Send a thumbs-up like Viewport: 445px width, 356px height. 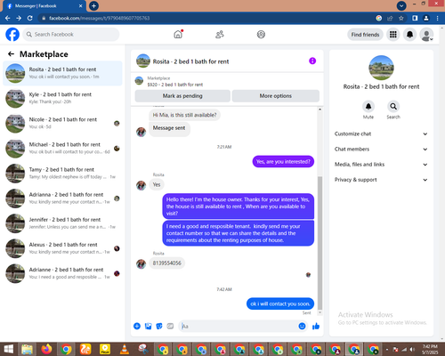[x=316, y=326]
